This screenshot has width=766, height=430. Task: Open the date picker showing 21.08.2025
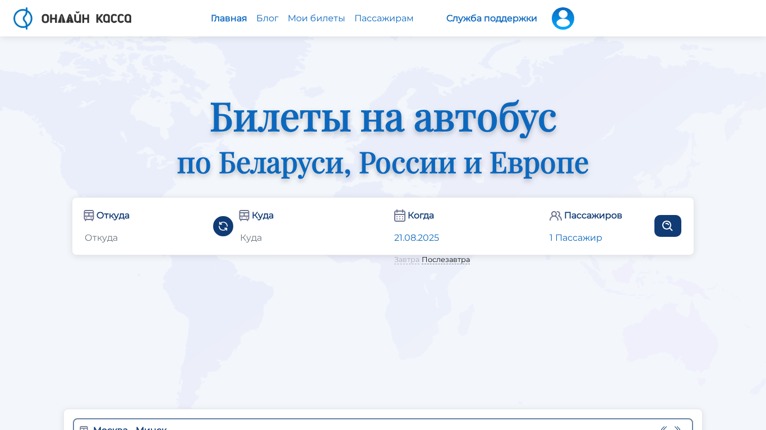pyautogui.click(x=417, y=238)
